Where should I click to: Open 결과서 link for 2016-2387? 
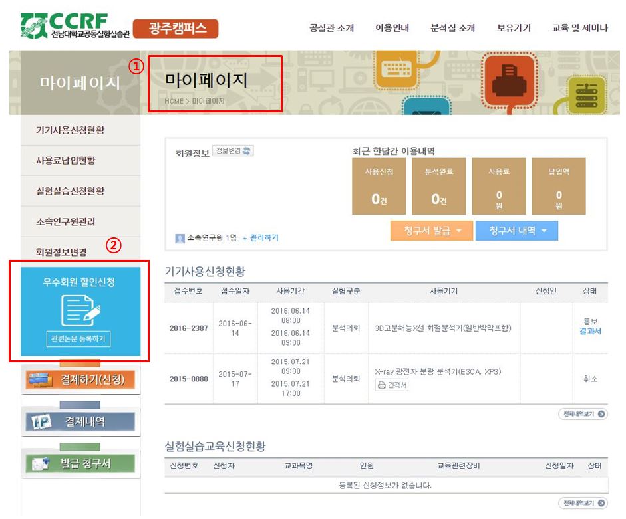click(590, 331)
